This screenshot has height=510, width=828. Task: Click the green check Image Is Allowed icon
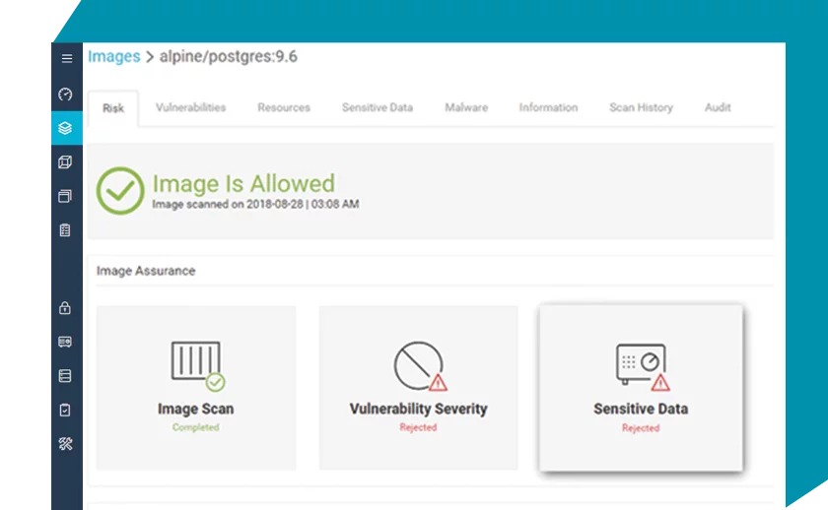[120, 190]
